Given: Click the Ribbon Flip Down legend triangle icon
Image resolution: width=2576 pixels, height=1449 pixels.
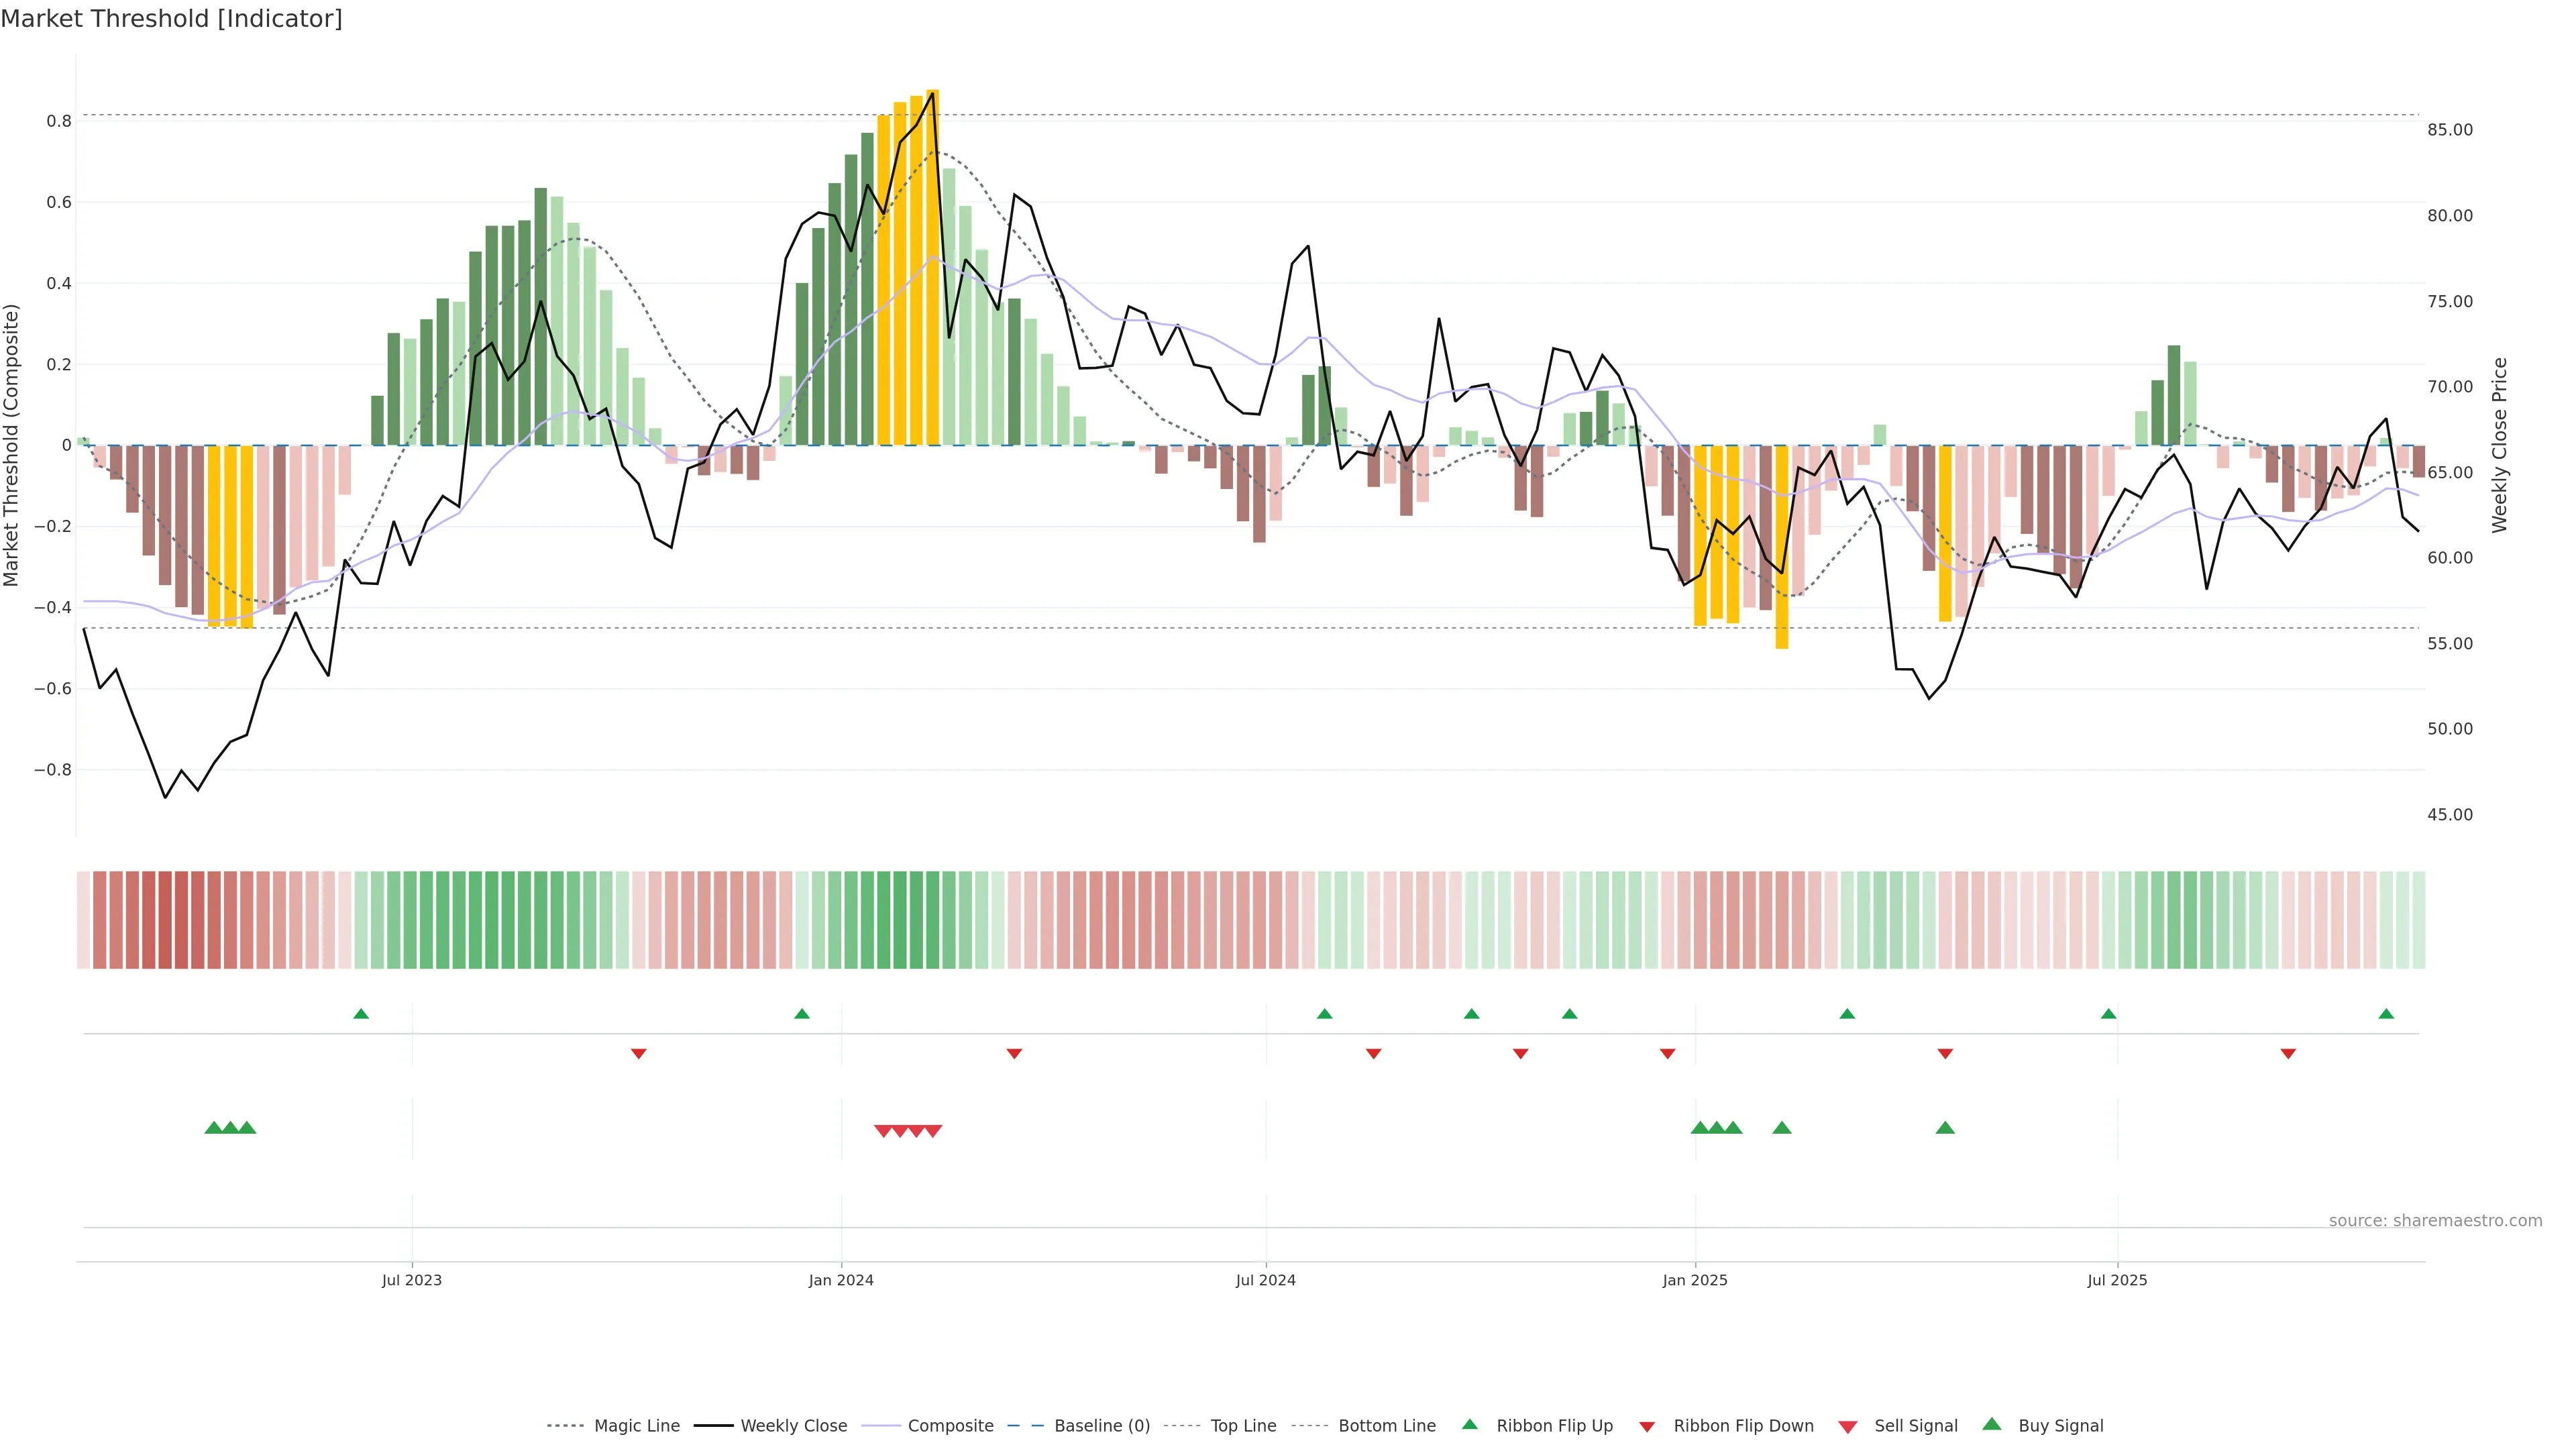Looking at the screenshot, I should pyautogui.click(x=1647, y=1427).
